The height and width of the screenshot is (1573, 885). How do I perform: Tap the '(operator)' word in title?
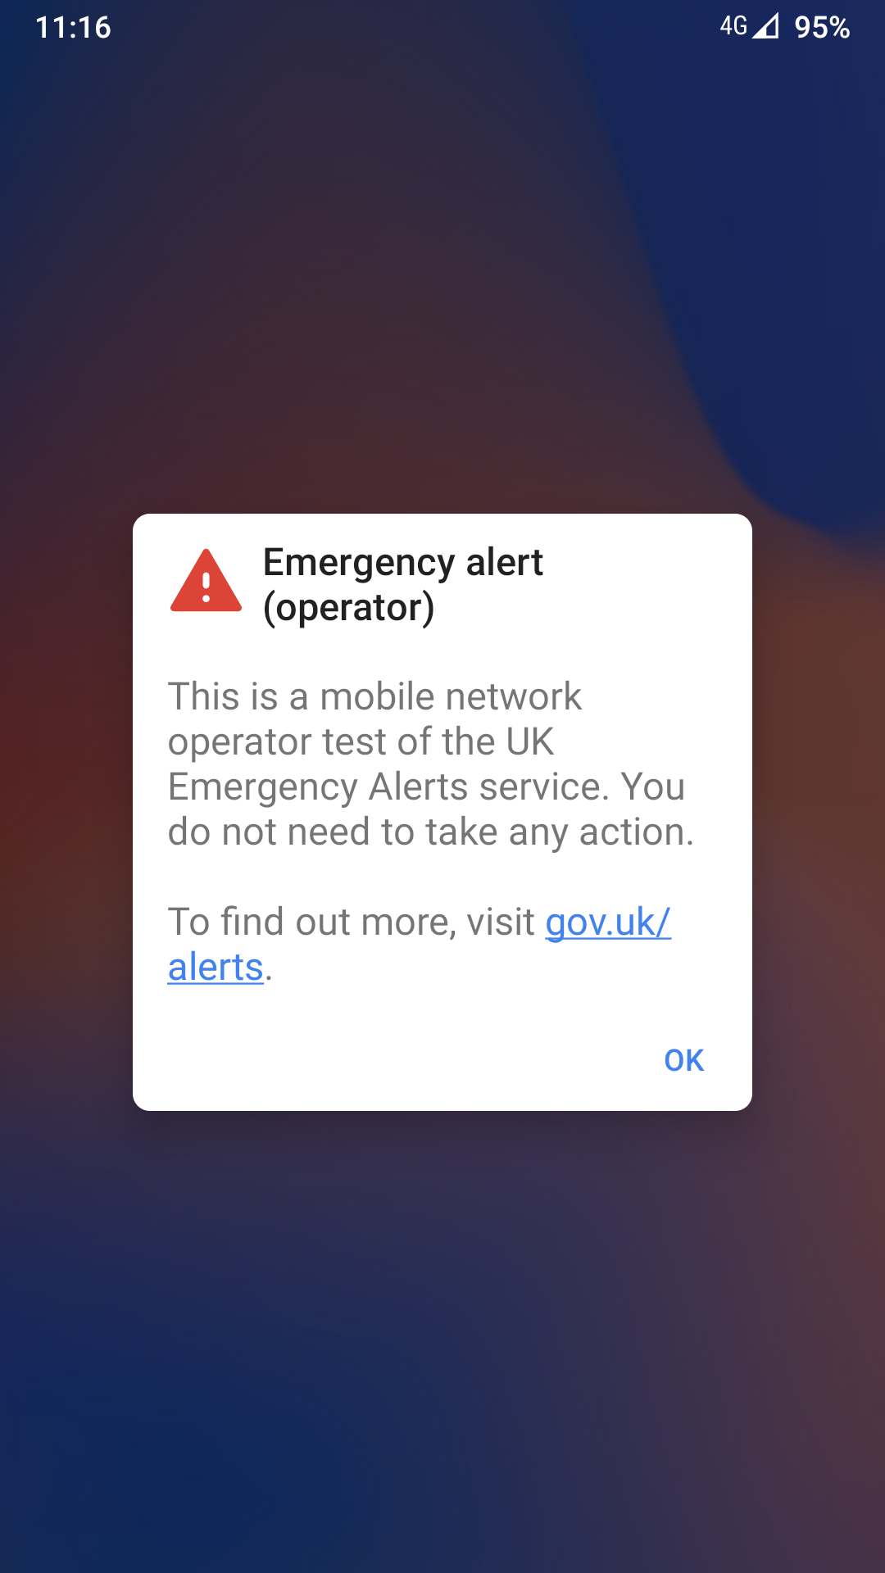[x=348, y=607]
